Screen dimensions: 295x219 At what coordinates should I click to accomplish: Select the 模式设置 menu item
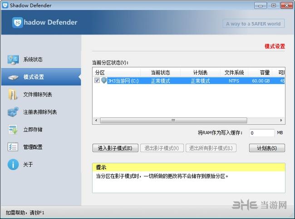[41, 77]
